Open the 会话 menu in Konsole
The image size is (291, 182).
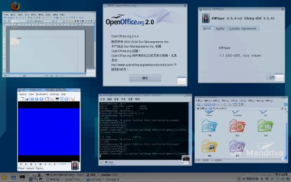102,99
